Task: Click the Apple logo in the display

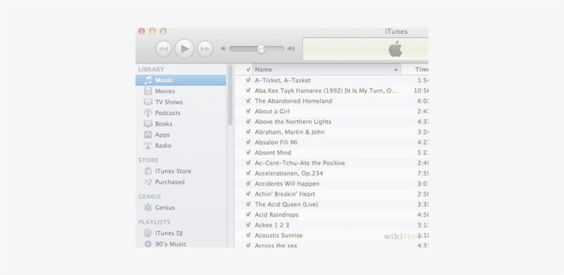Action: (395, 49)
